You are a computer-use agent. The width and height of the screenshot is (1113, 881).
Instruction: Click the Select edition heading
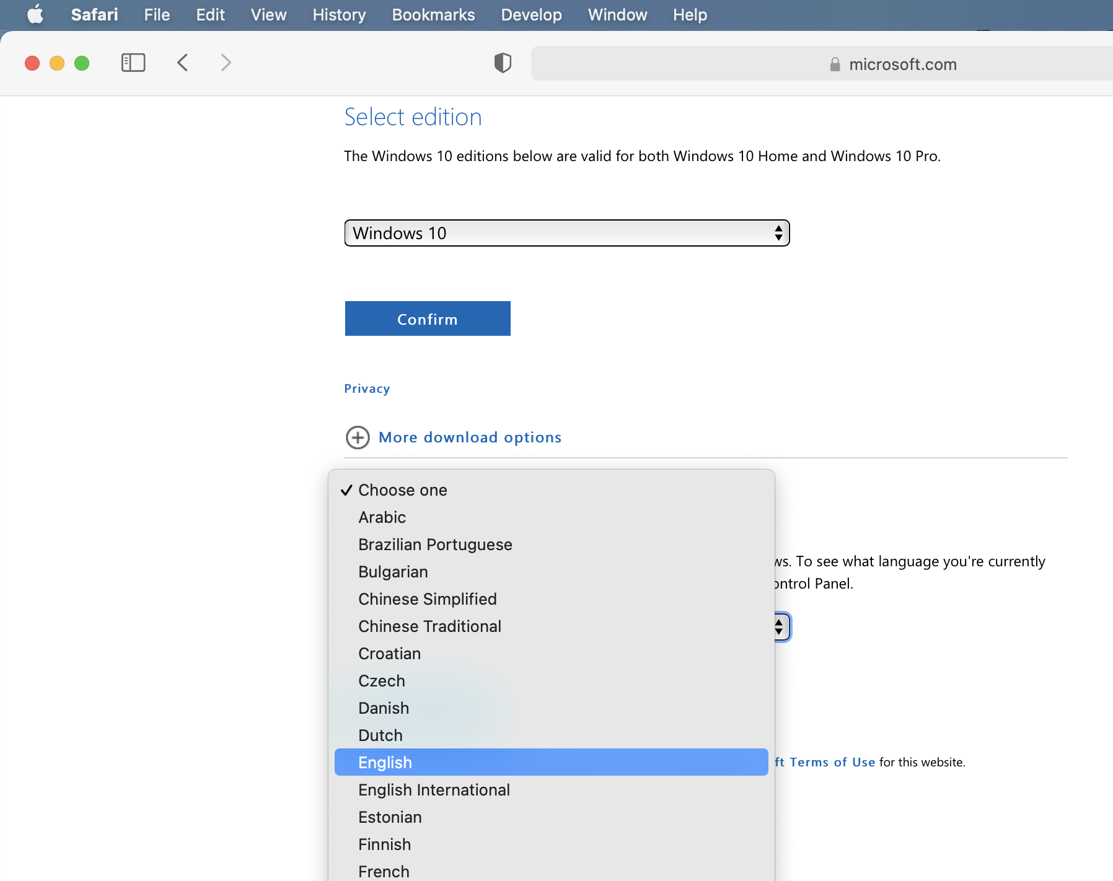413,117
